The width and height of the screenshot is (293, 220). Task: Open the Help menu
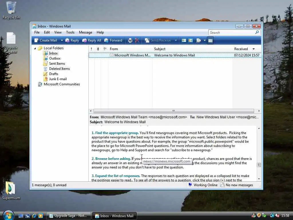coord(100,32)
